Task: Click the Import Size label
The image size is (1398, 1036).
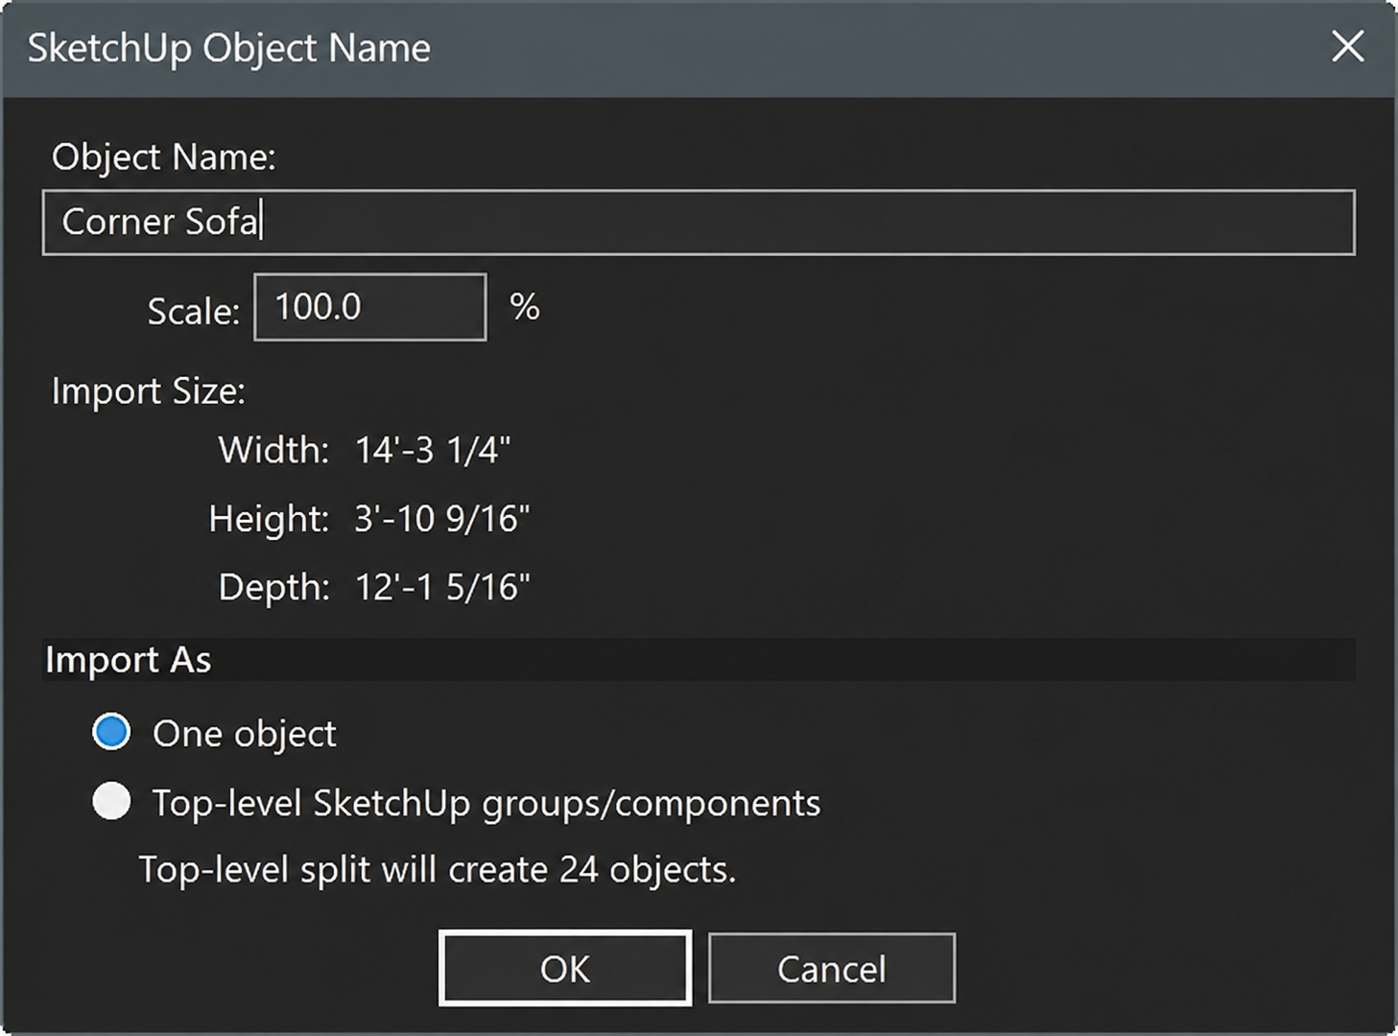Action: 149,391
